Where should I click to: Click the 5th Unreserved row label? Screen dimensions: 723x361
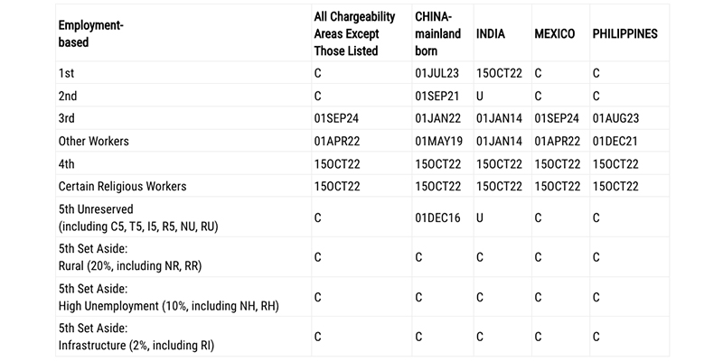click(x=138, y=218)
